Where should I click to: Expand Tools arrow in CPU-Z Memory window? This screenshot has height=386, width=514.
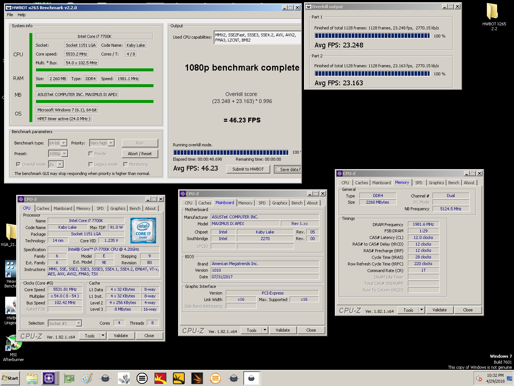pyautogui.click(x=422, y=310)
